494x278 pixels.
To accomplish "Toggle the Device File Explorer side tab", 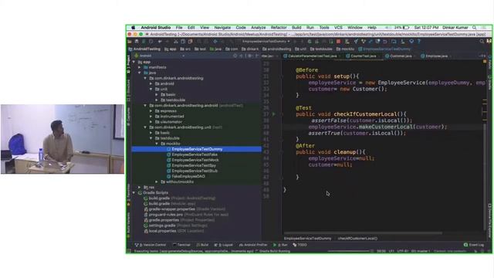I will pyautogui.click(x=489, y=221).
